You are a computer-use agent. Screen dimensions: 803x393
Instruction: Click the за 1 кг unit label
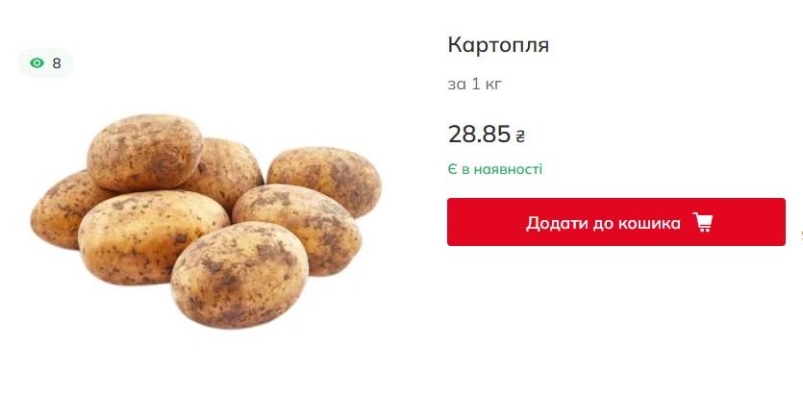tap(475, 84)
